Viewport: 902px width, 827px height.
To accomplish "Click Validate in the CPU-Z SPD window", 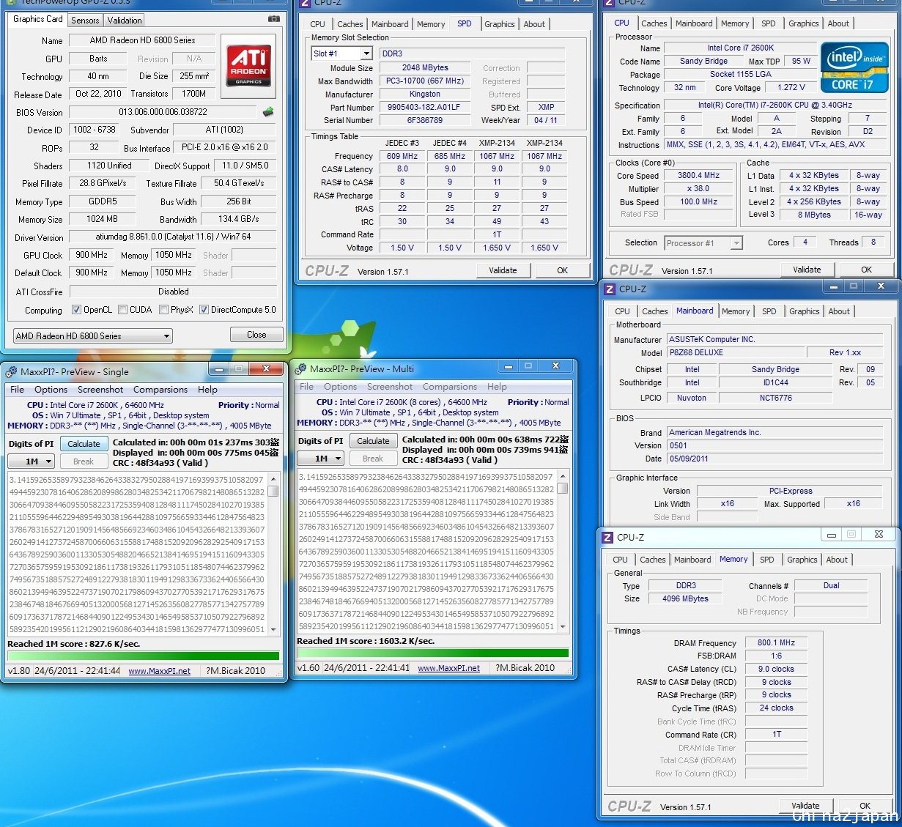I will tap(503, 270).
